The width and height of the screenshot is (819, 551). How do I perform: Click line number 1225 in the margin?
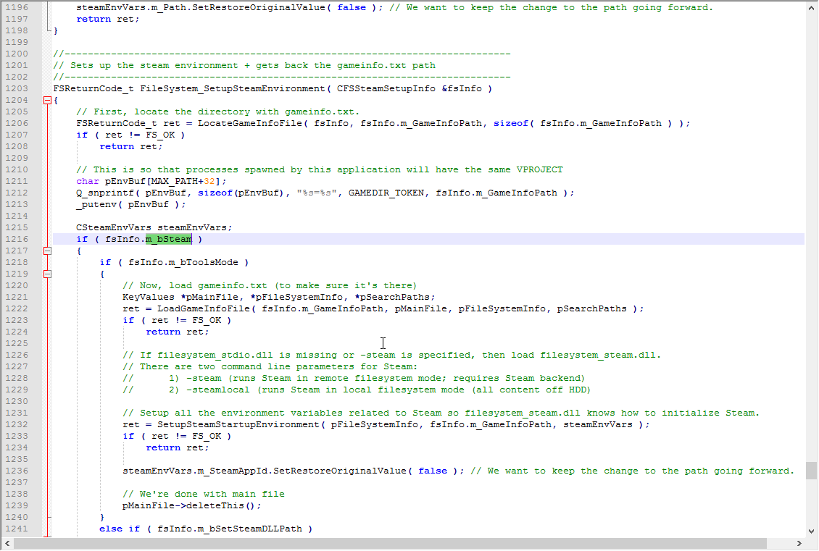point(17,343)
